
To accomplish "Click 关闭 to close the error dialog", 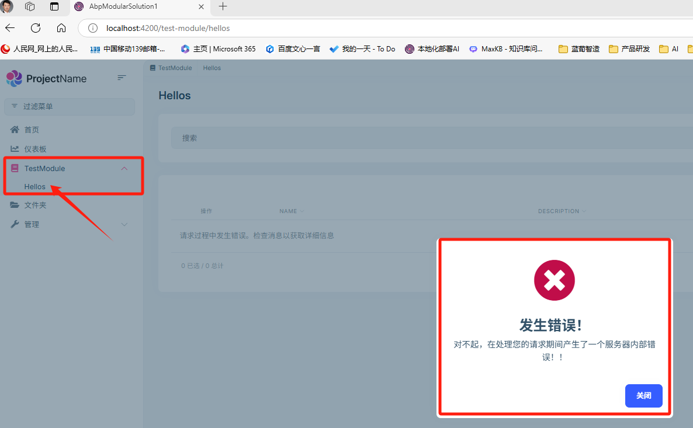I will [643, 396].
